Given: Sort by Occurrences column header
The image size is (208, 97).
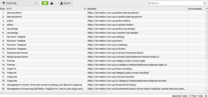Looking at the screenshot, I should [x=196, y=9].
